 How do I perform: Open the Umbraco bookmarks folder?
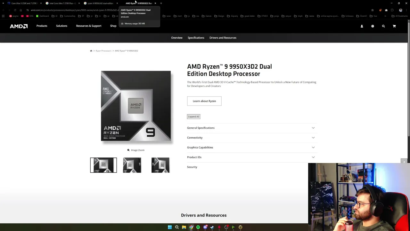348,16
